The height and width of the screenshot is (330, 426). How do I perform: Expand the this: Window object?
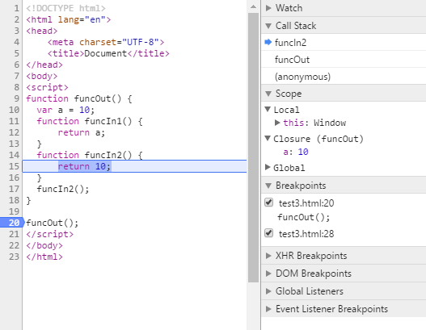click(277, 123)
